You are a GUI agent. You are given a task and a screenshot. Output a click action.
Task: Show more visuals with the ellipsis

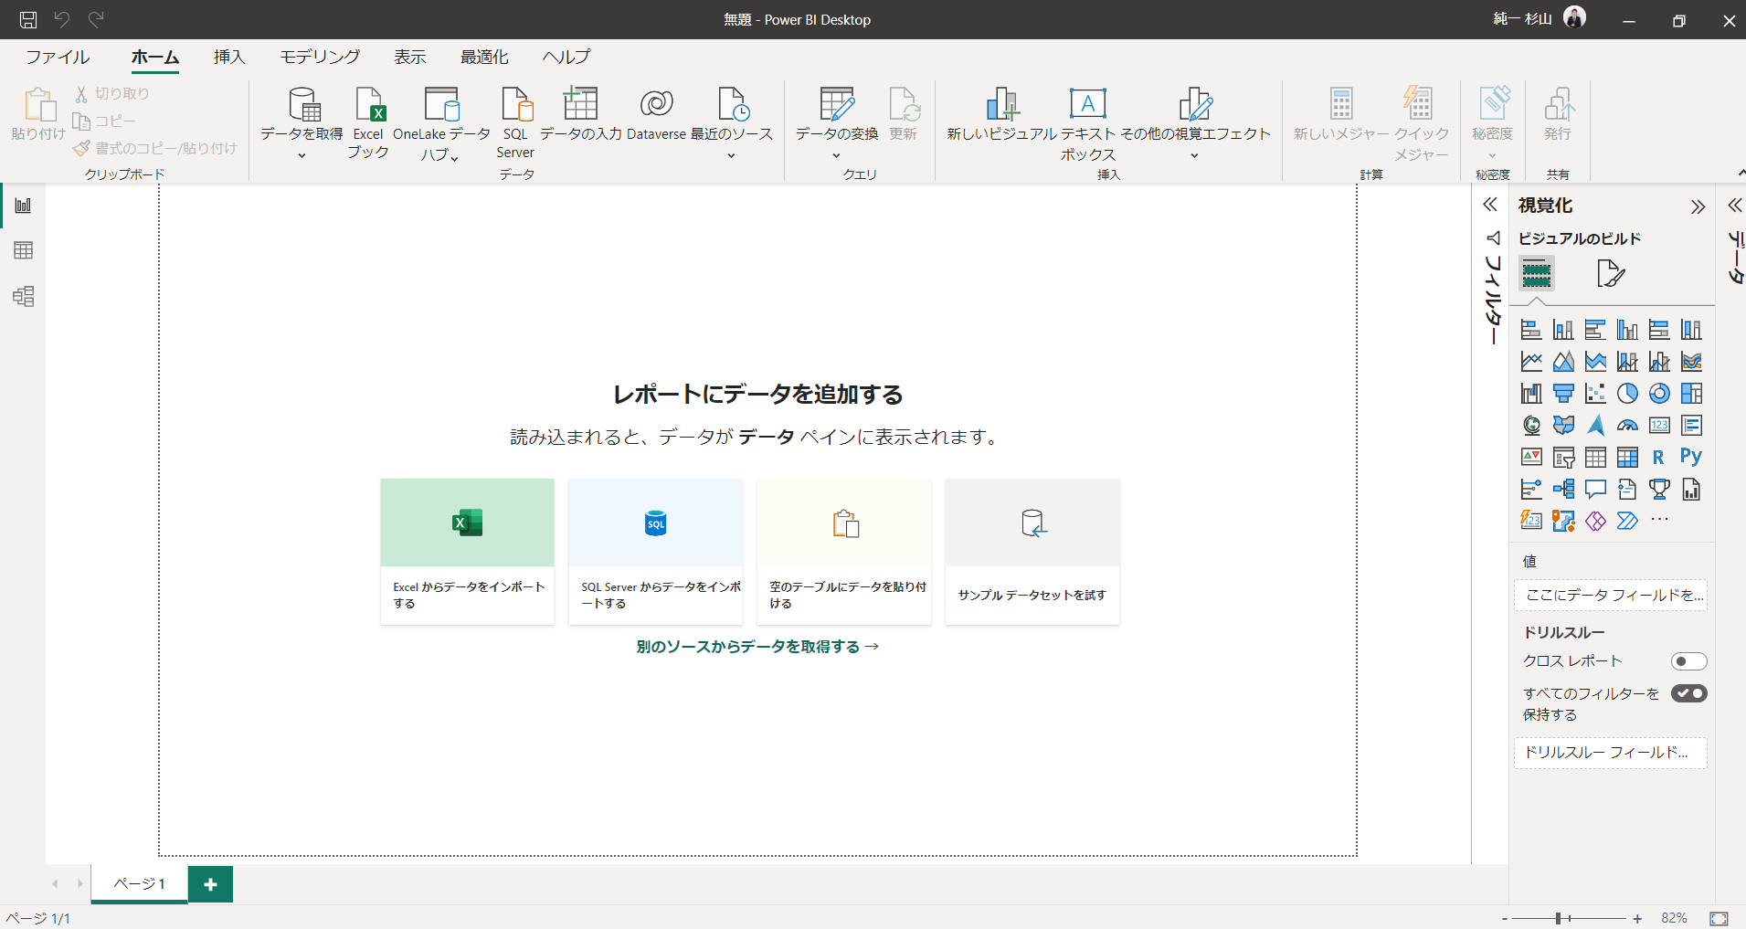[x=1659, y=520]
